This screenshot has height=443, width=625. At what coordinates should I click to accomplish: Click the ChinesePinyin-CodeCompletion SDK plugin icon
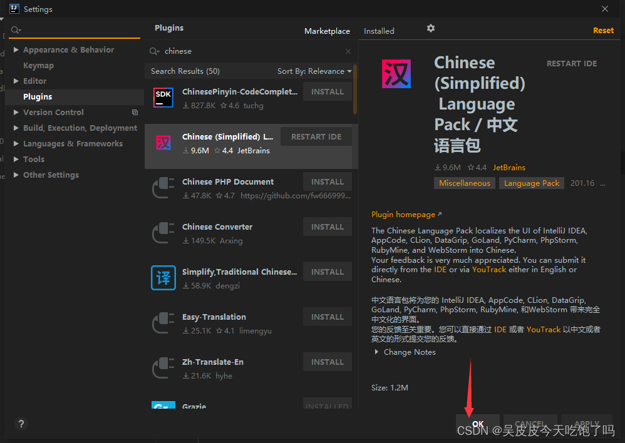click(163, 98)
